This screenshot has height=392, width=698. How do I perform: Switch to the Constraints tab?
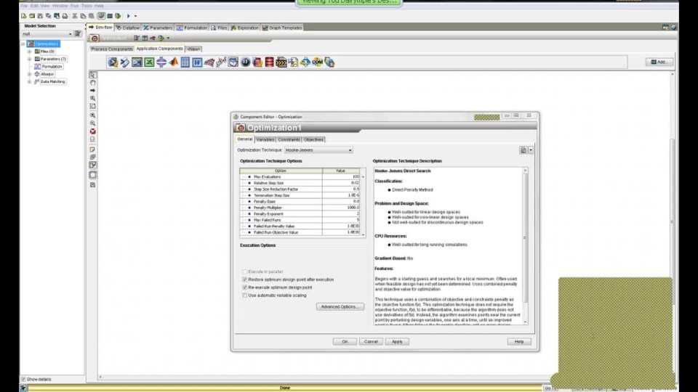click(x=289, y=139)
